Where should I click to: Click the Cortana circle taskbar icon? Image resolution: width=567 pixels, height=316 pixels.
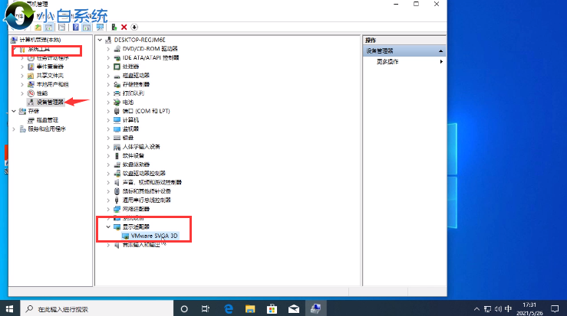184,309
